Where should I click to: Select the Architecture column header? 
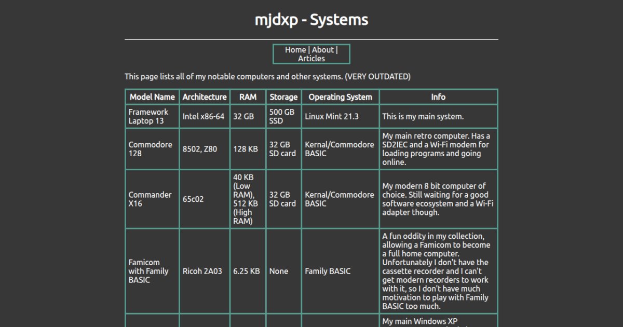tap(205, 97)
